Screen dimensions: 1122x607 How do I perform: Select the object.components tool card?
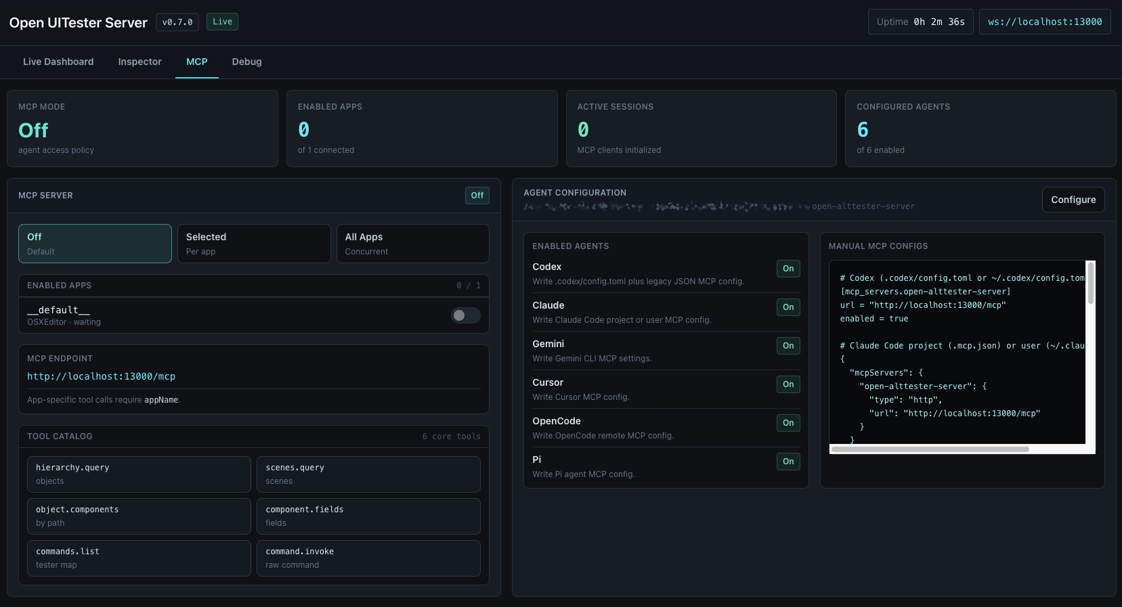coord(139,516)
